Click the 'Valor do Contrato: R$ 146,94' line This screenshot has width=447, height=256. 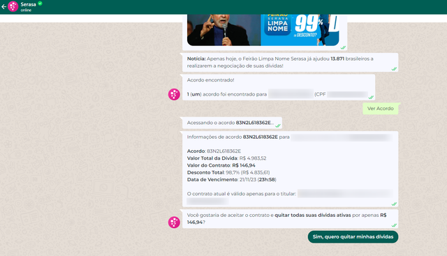coord(221,165)
